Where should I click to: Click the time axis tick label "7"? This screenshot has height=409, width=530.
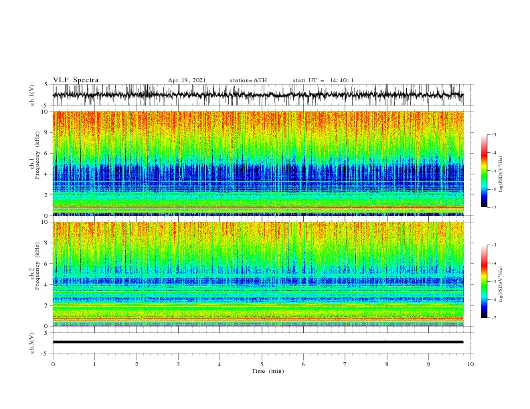tap(345, 364)
